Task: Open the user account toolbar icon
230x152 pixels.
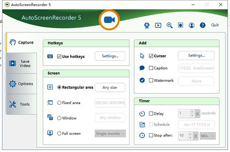Action: click(192, 25)
